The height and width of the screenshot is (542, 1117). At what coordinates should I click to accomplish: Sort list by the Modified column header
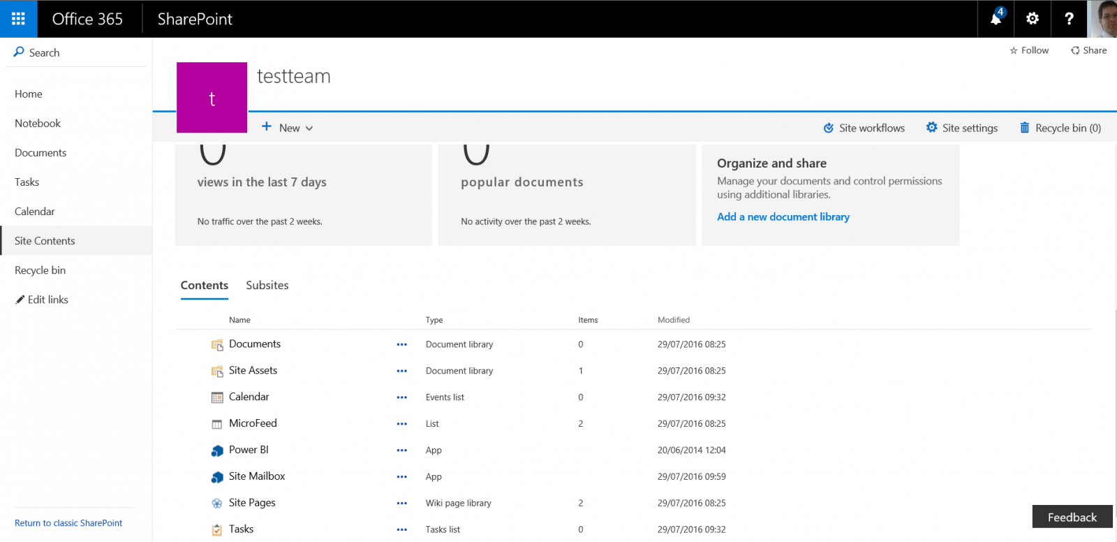pyautogui.click(x=674, y=320)
